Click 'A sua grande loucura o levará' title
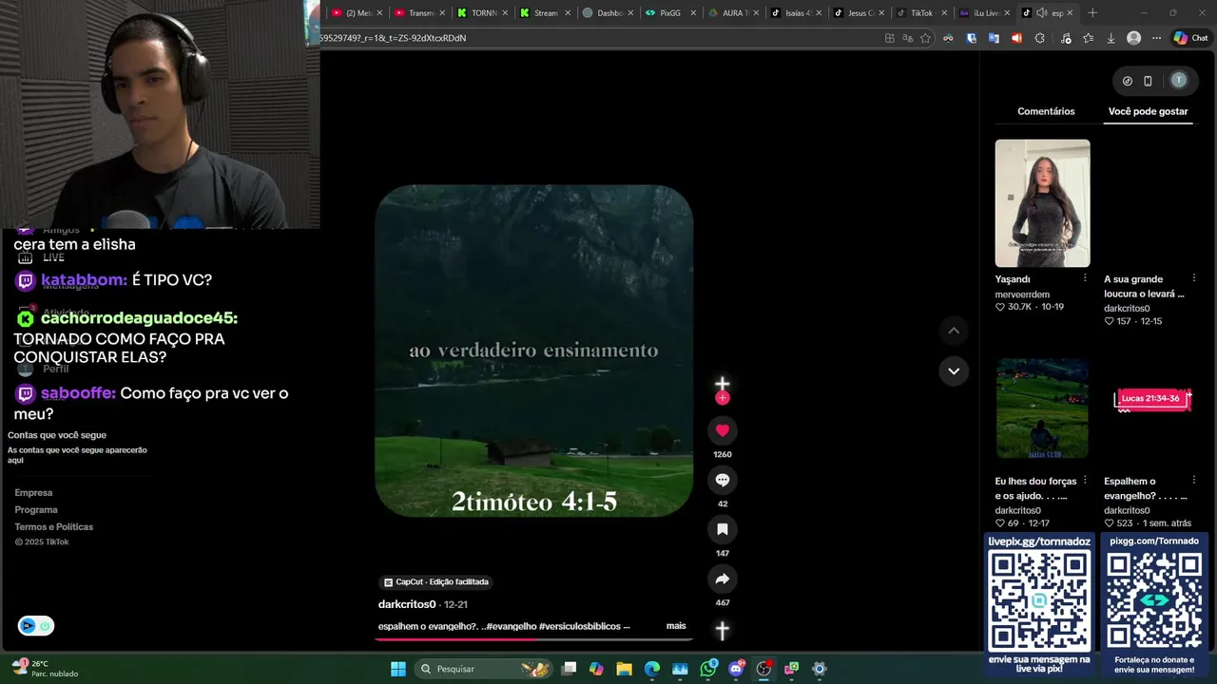This screenshot has width=1217, height=684. [x=1144, y=286]
